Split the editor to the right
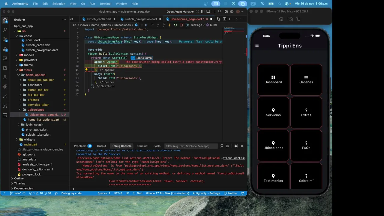The height and width of the screenshot is (216, 384). click(x=224, y=19)
